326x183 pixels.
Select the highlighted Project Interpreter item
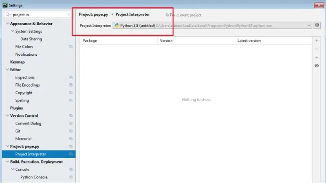click(39, 154)
